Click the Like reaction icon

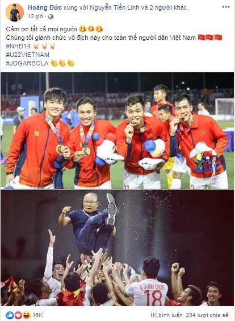click(x=10, y=315)
